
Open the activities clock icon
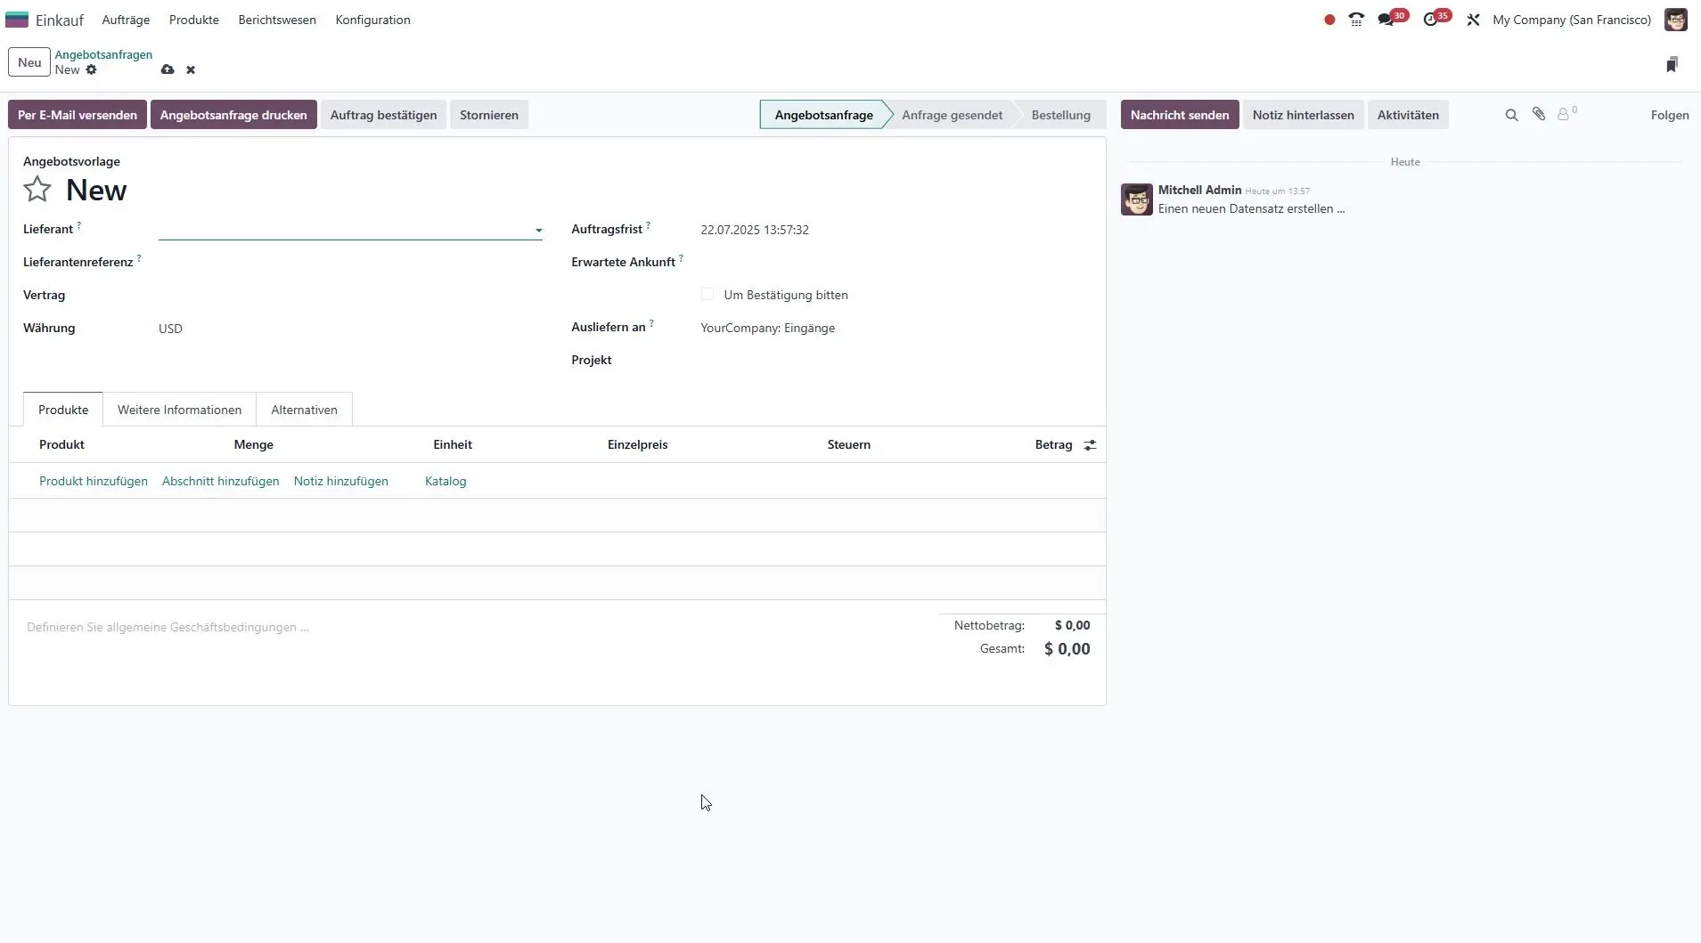tap(1431, 20)
